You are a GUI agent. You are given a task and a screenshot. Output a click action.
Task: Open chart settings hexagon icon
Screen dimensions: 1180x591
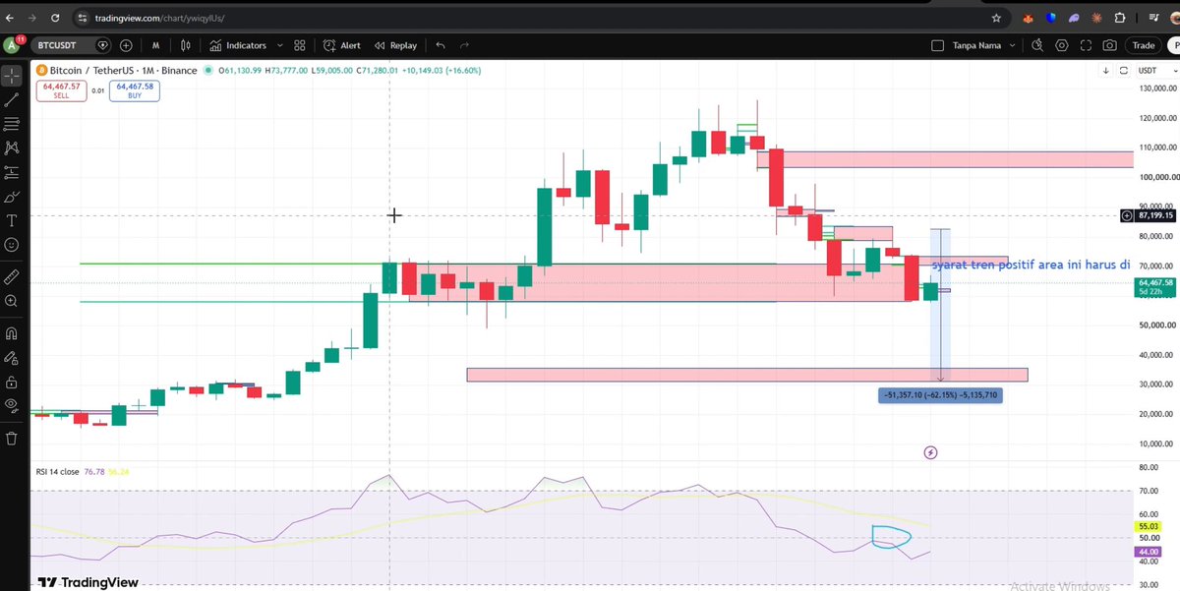[x=1062, y=45]
